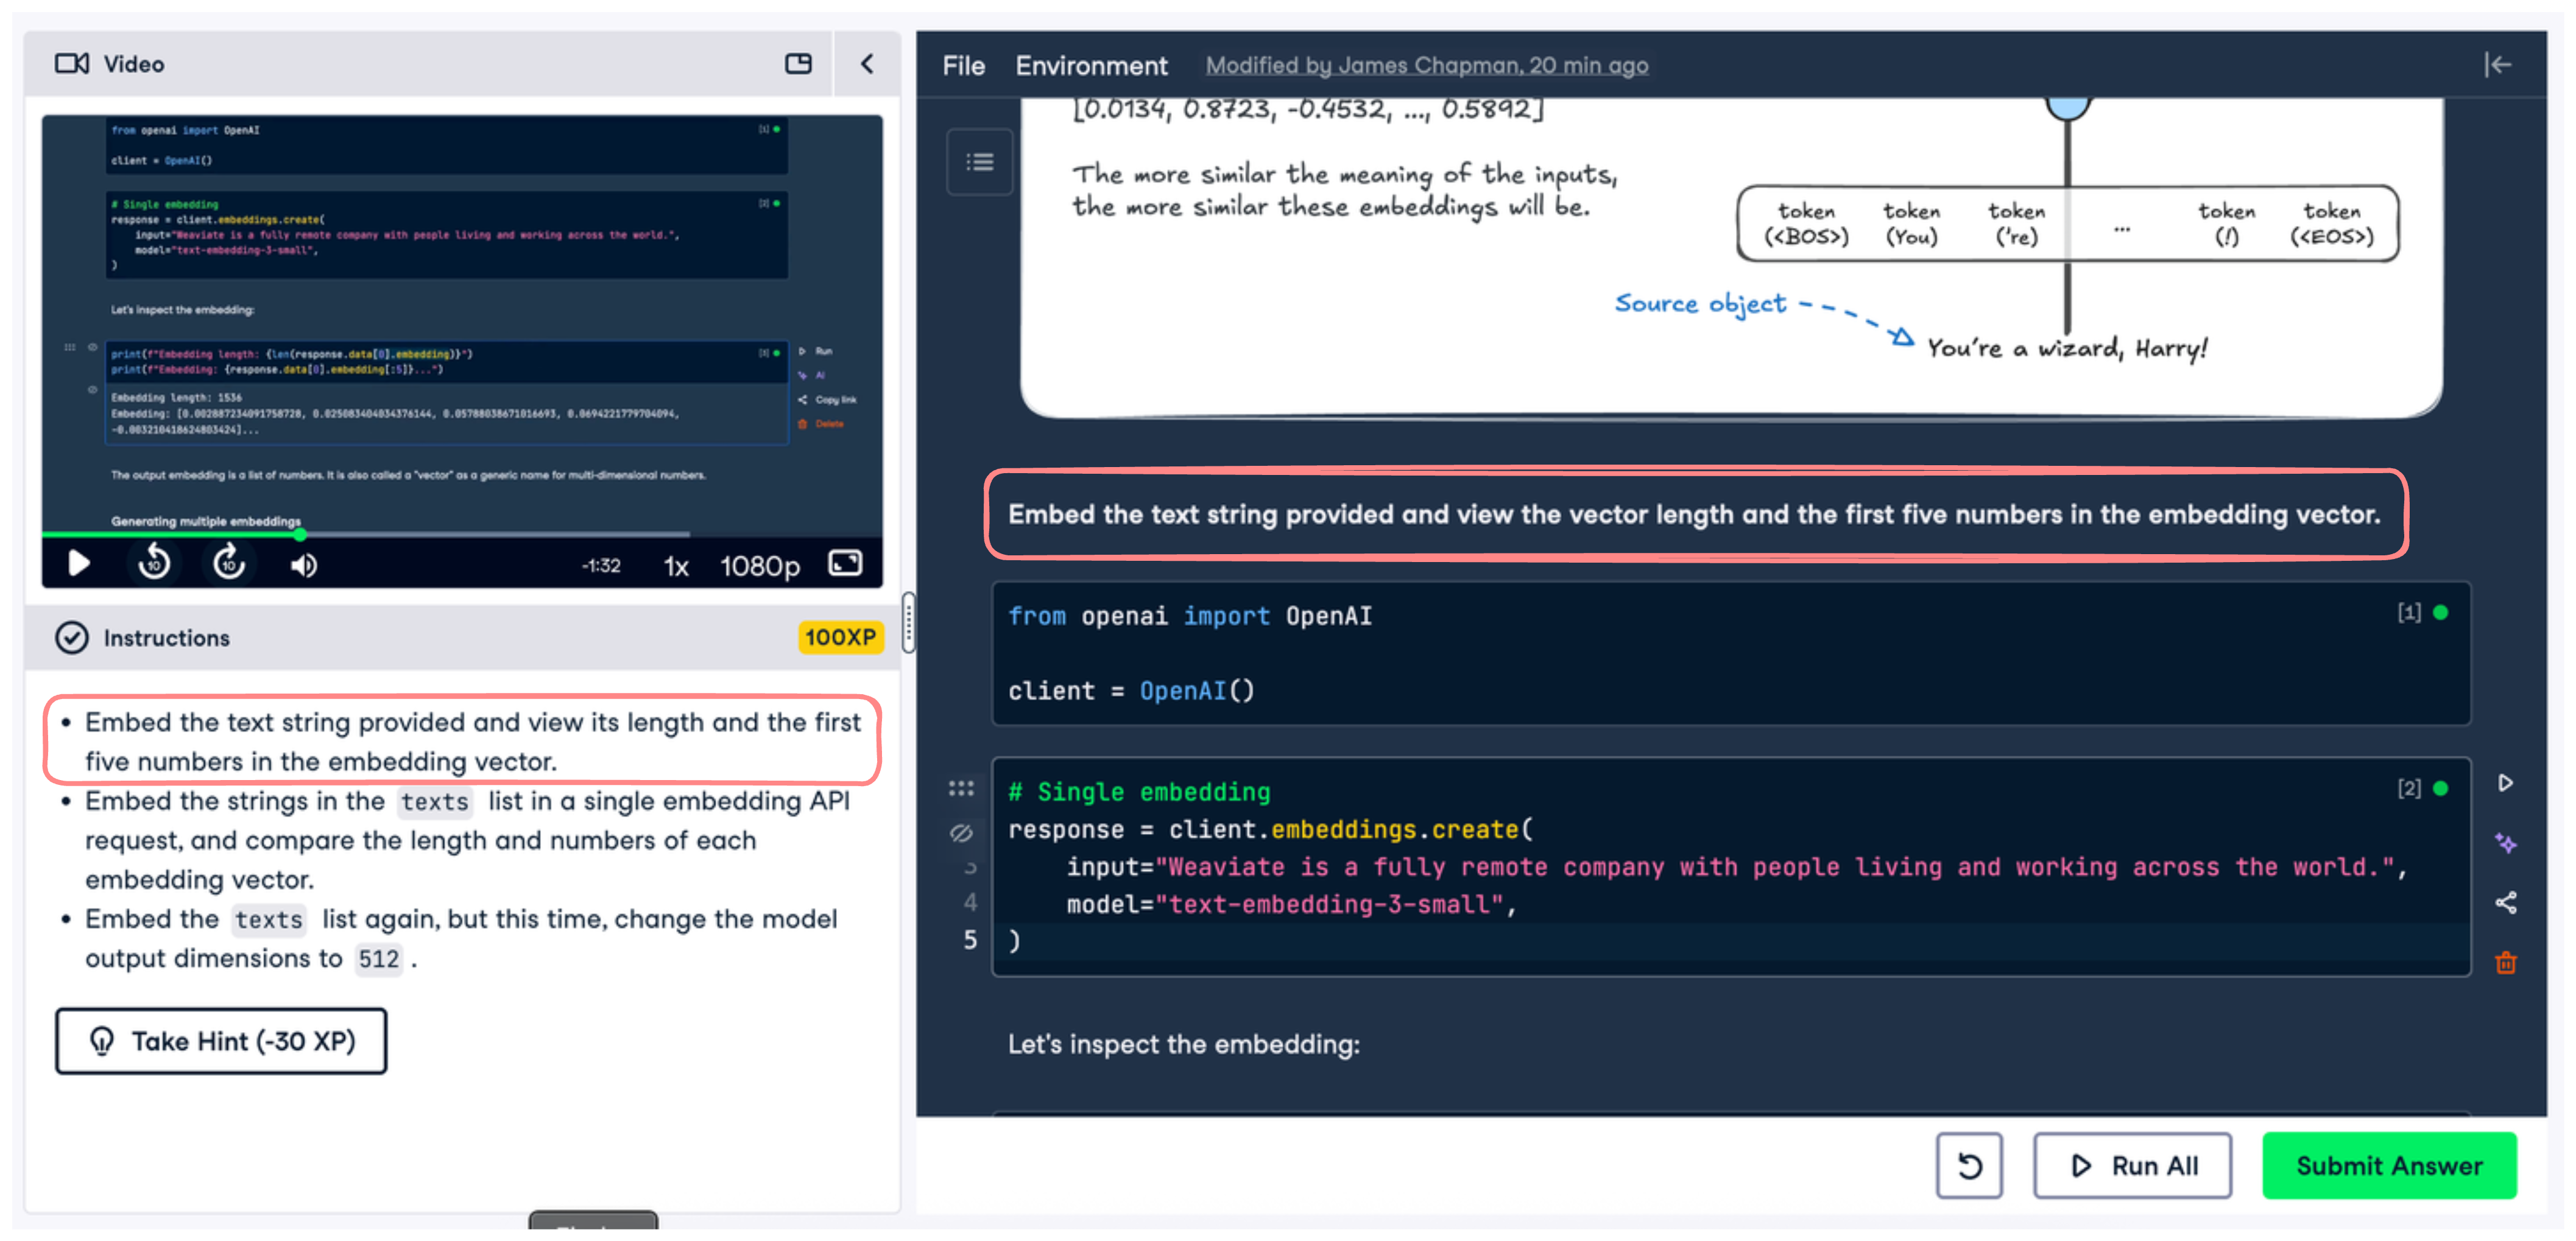The height and width of the screenshot is (1241, 2576).
Task: Click the Take Hint button
Action: (x=221, y=1041)
